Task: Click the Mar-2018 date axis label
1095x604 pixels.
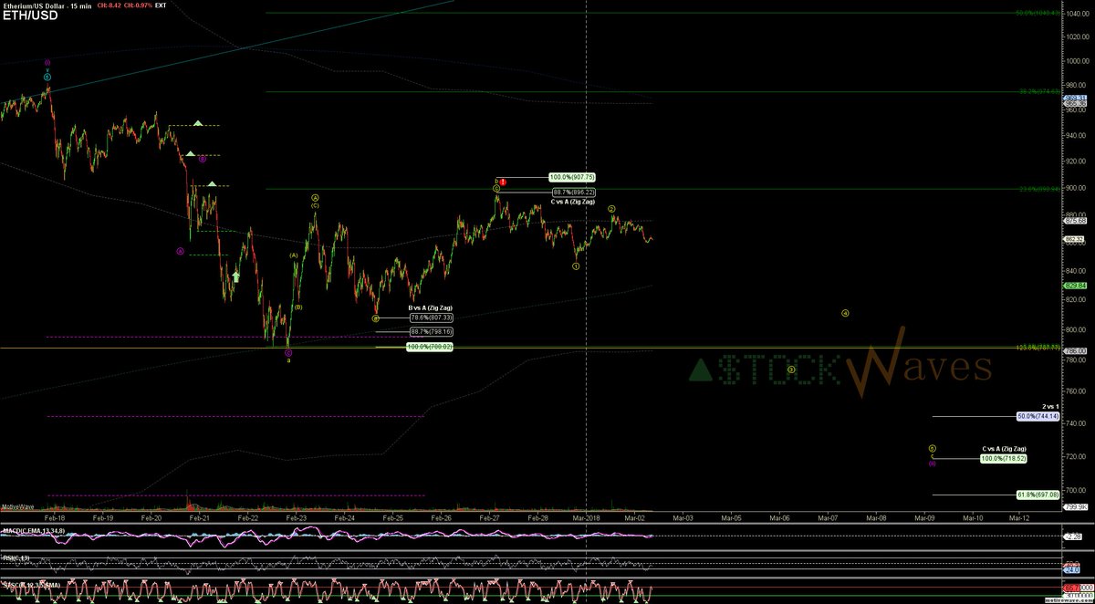Action: click(585, 517)
